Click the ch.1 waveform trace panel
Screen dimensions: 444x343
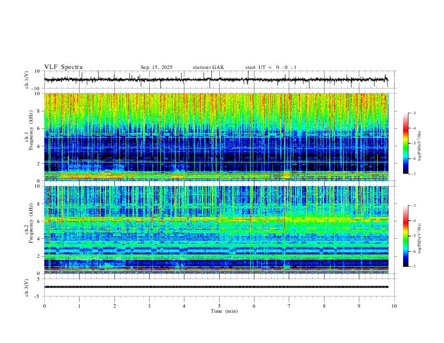coord(220,80)
